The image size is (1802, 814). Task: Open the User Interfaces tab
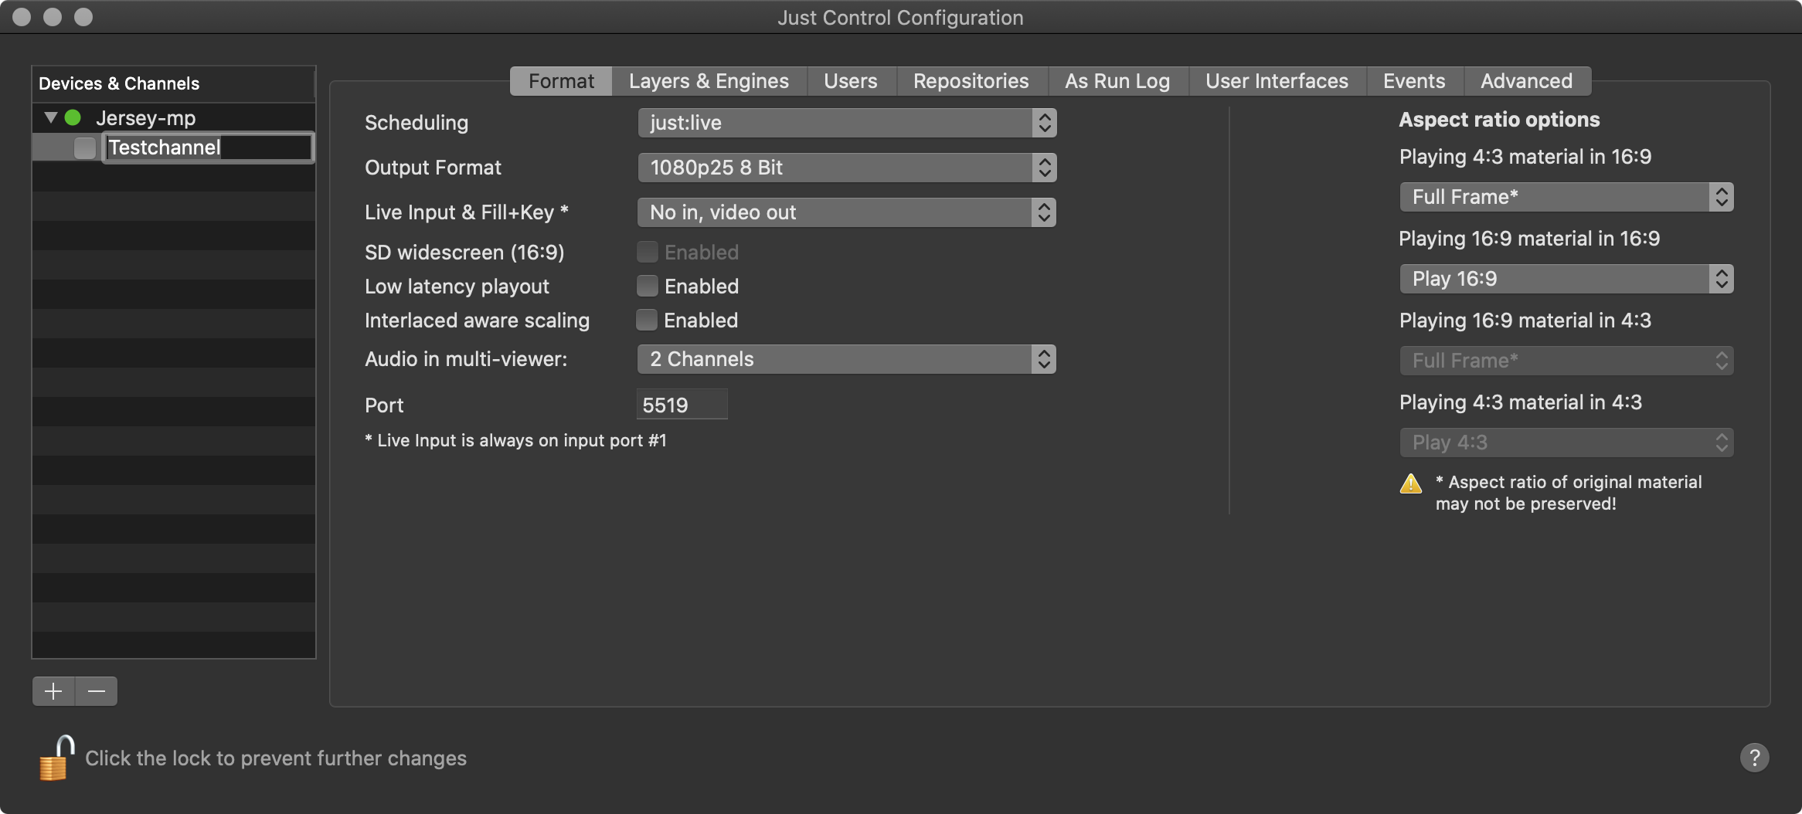coord(1277,81)
